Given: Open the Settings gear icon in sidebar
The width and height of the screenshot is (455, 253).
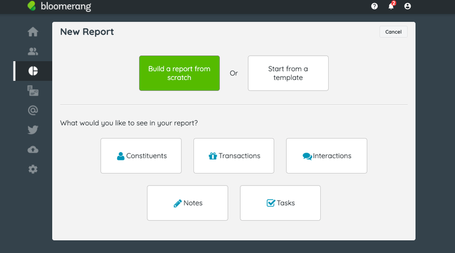Looking at the screenshot, I should tap(33, 169).
